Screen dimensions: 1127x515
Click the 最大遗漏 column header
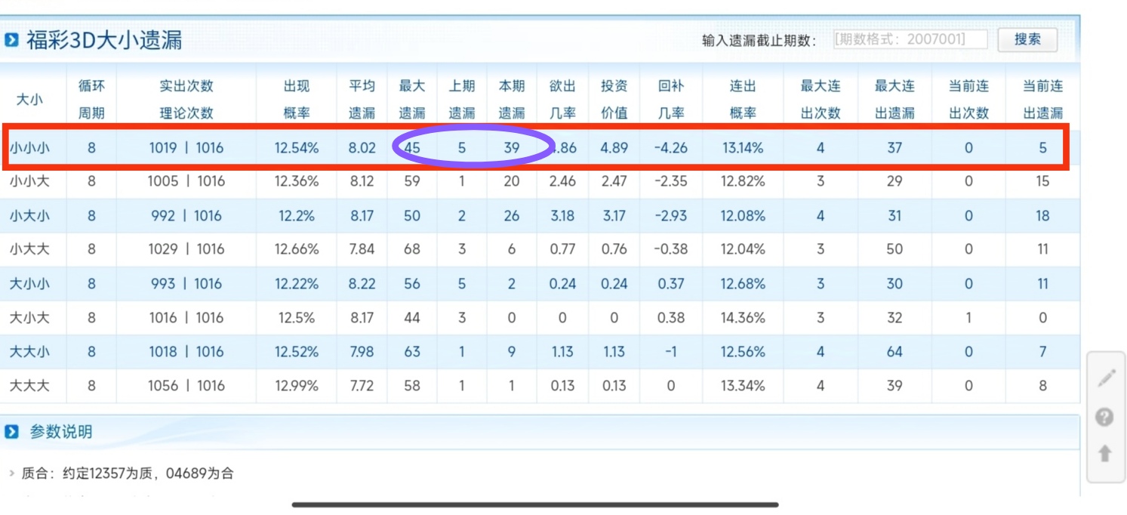[x=412, y=99]
